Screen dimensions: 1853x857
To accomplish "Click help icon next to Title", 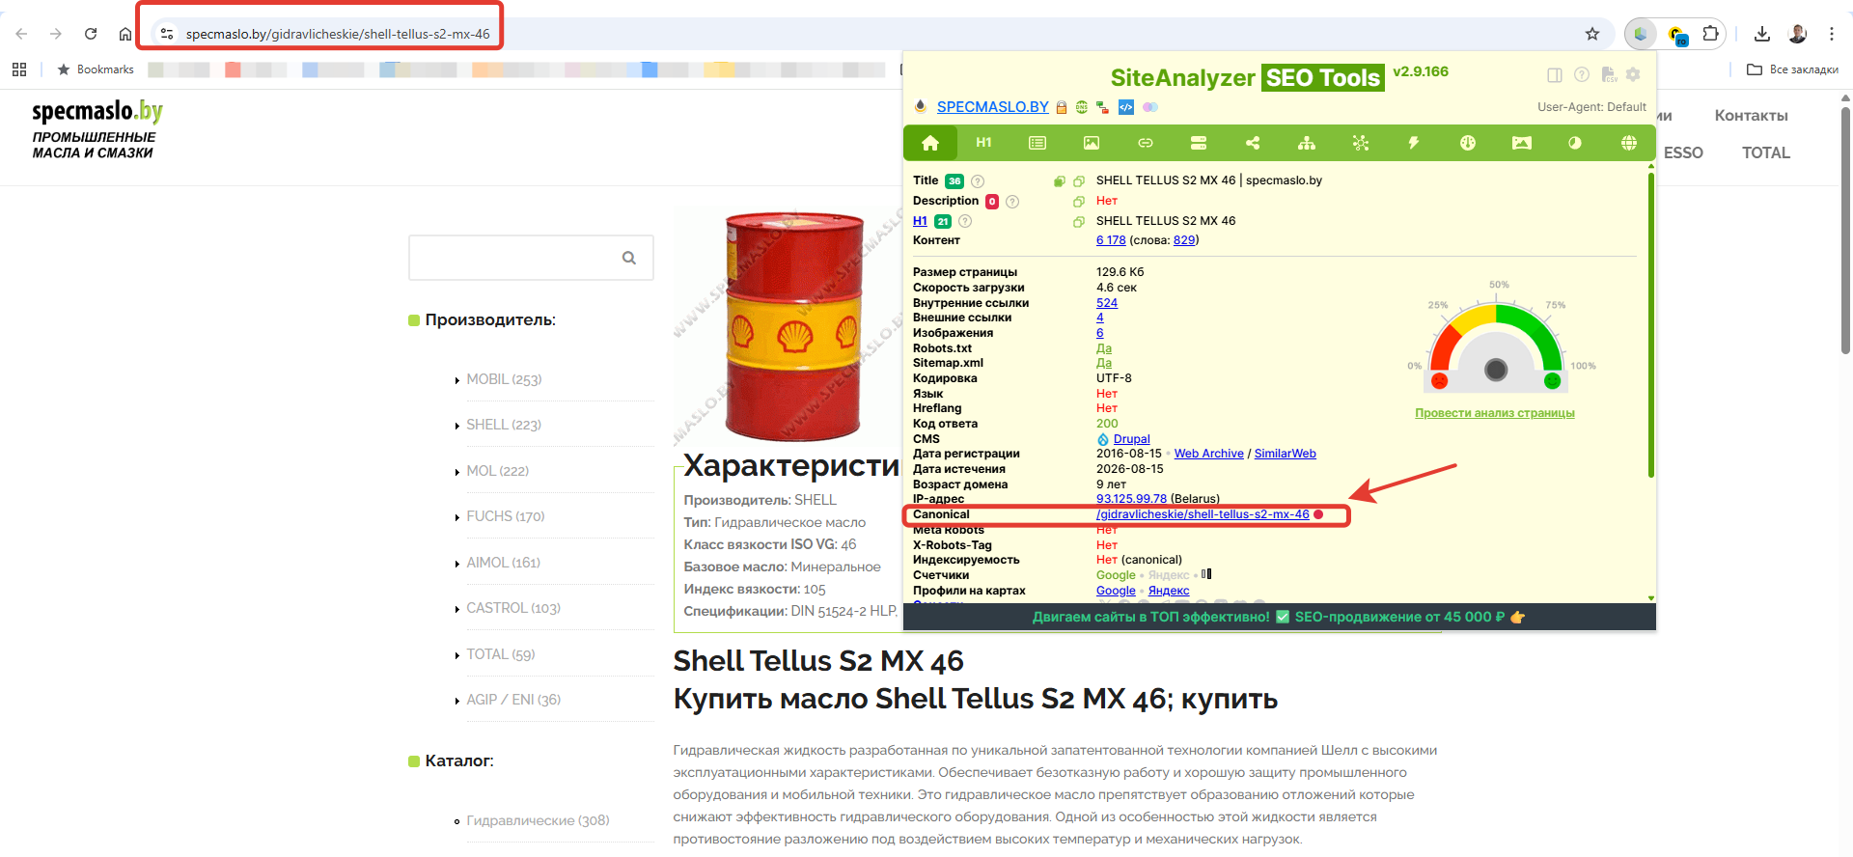I will tap(978, 181).
